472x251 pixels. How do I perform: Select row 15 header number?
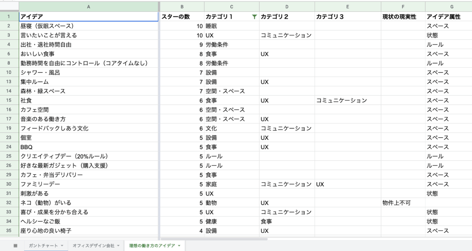pyautogui.click(x=9, y=101)
